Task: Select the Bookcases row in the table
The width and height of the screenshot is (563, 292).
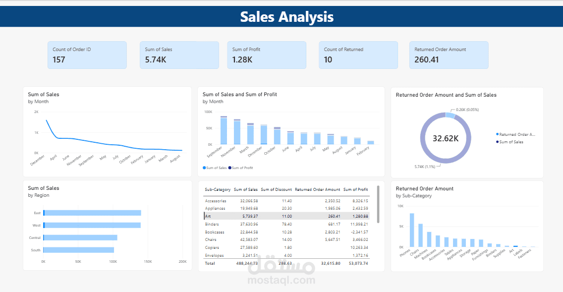Action: pos(286,232)
